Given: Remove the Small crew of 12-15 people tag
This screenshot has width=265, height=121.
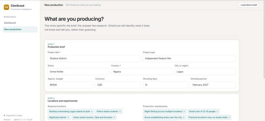Looking at the screenshot, I should [217, 111].
